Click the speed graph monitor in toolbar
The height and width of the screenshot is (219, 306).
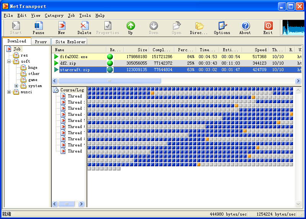point(293,28)
